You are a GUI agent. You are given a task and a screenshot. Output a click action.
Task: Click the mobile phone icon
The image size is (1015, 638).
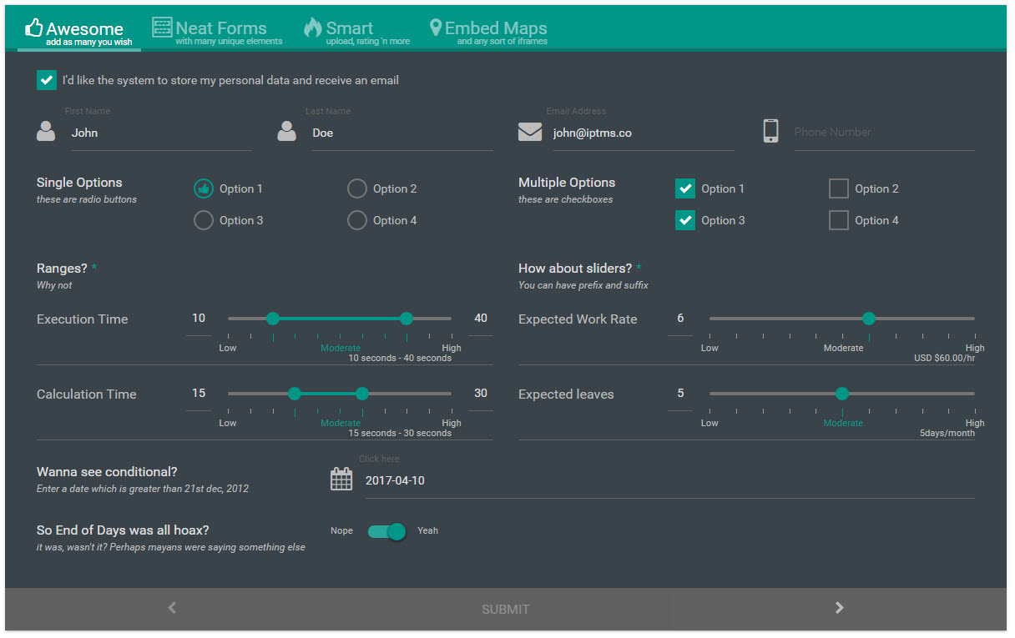[770, 131]
